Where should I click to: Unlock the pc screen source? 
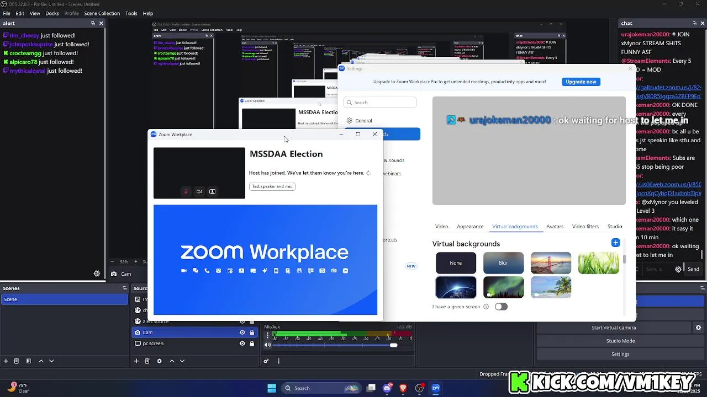pos(252,344)
